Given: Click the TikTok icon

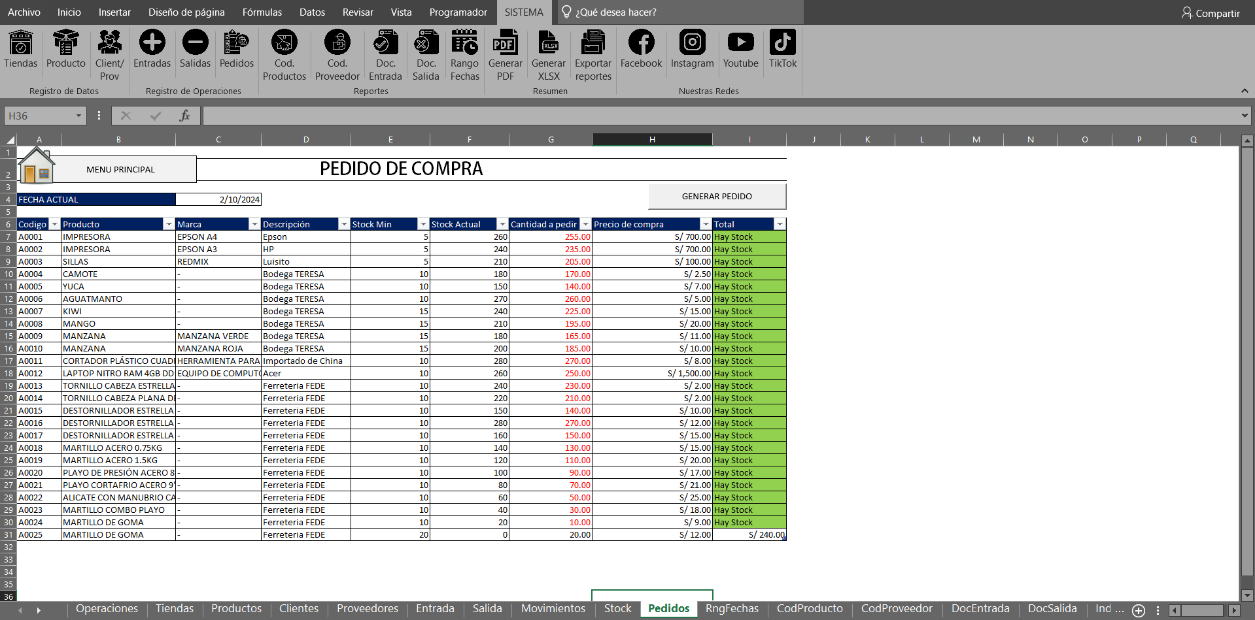Looking at the screenshot, I should 782,43.
